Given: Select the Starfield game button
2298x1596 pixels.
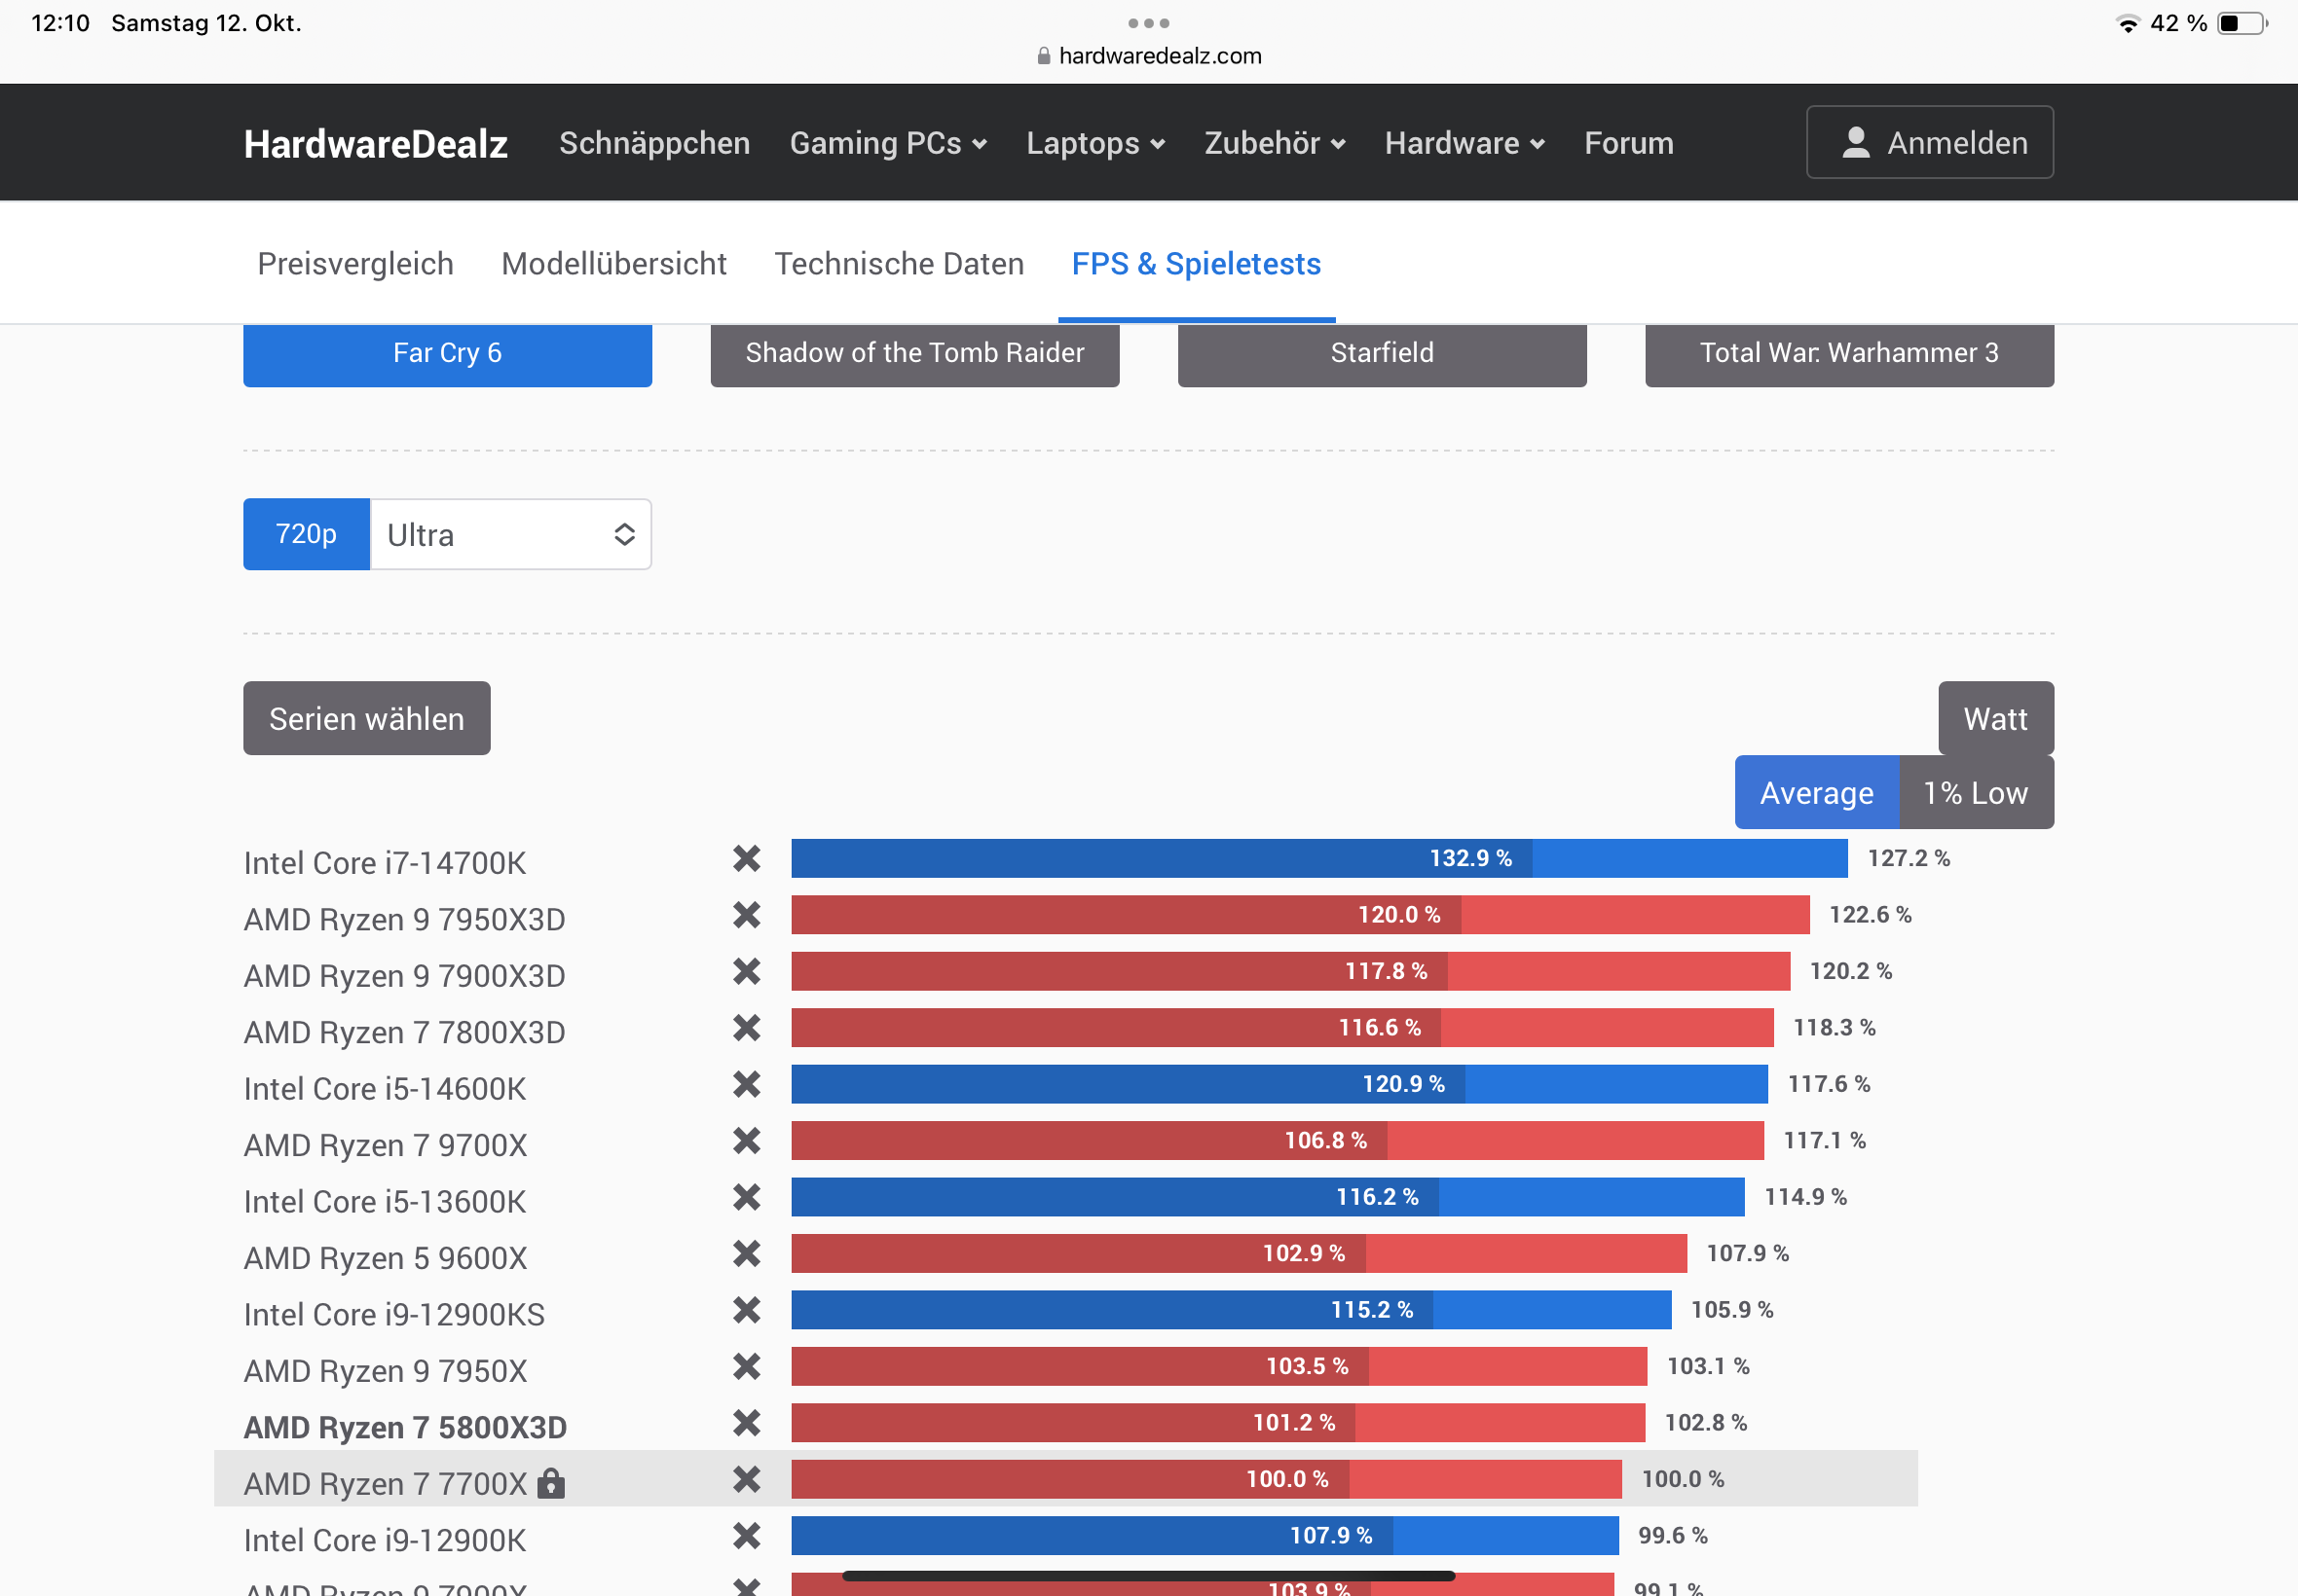Looking at the screenshot, I should click(x=1382, y=353).
